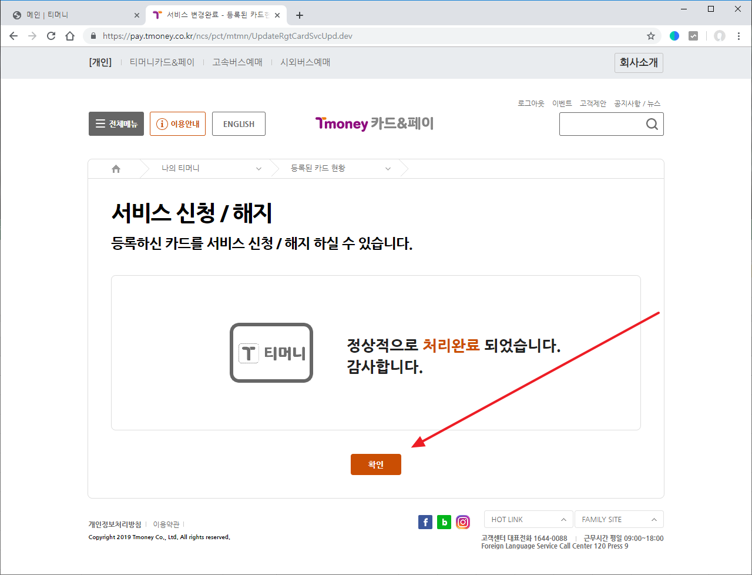Go back using the browser back arrow
This screenshot has width=752, height=575.
pyautogui.click(x=14, y=36)
